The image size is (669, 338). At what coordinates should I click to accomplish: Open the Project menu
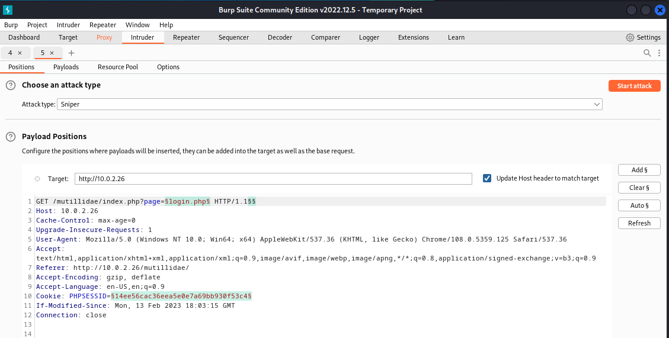pos(37,25)
